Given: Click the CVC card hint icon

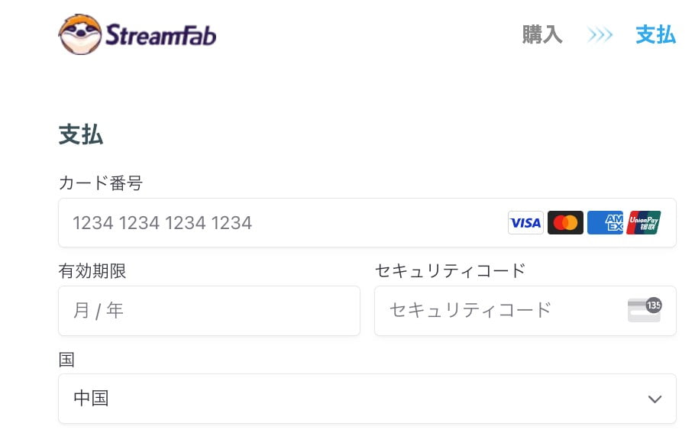Looking at the screenshot, I should 645,310.
